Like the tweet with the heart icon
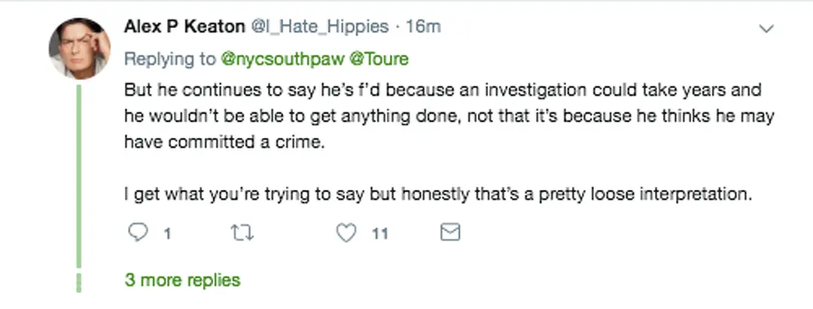This screenshot has width=813, height=309. coord(346,234)
